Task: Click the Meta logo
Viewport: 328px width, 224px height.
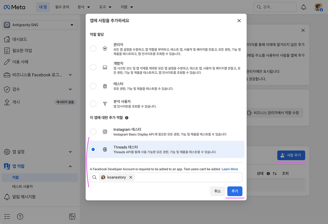Action: click(x=14, y=7)
